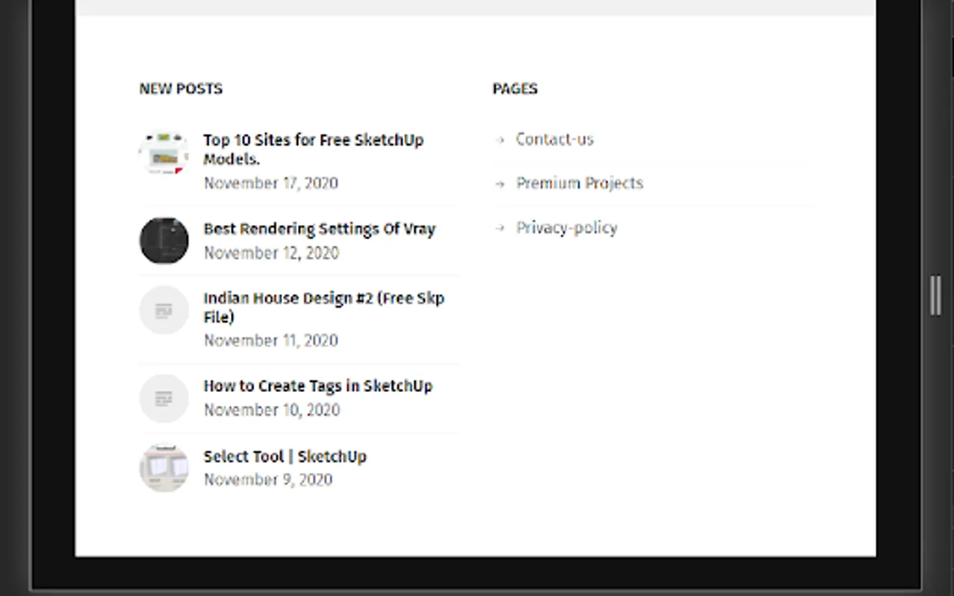The image size is (954, 596).
Task: Click arrow icon beside Privacy-policy
Action: pos(500,228)
